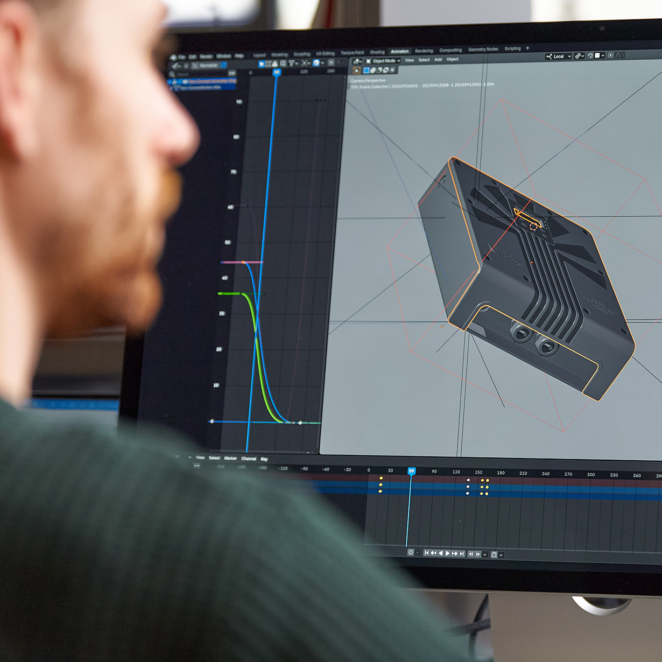Click the Blender logo icon

[173, 58]
